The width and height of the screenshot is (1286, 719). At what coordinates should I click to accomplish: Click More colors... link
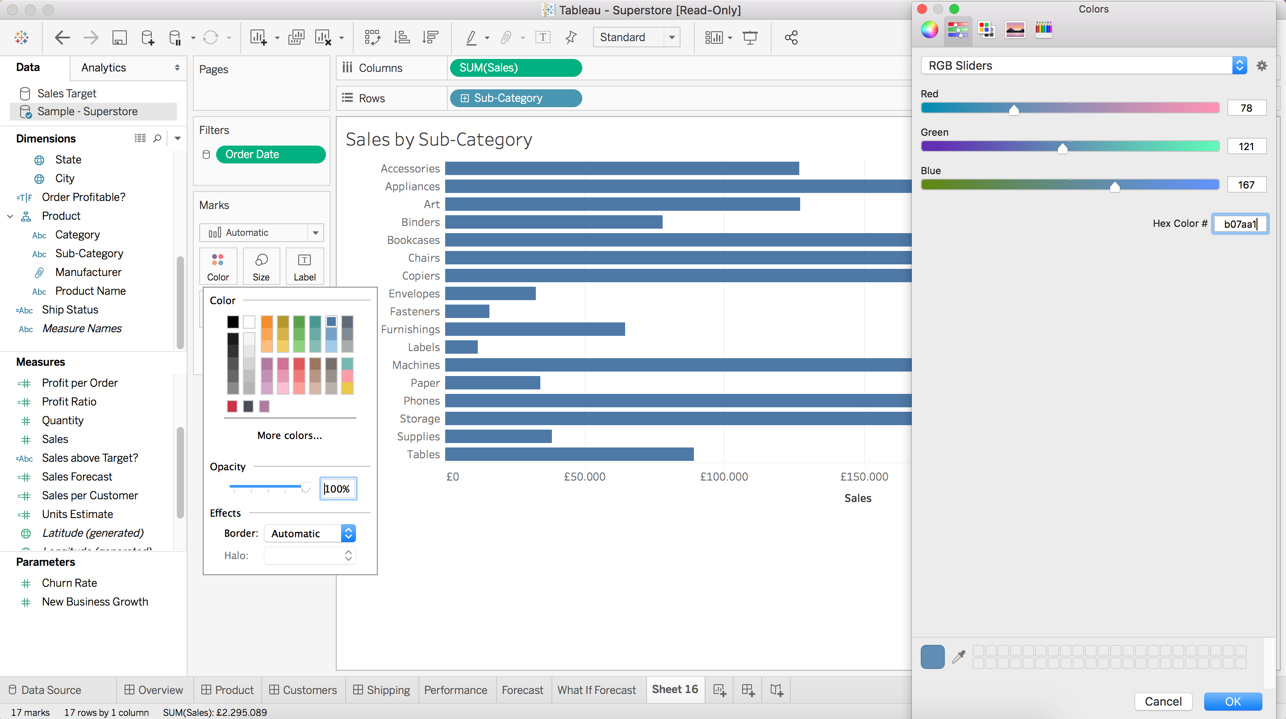[289, 435]
